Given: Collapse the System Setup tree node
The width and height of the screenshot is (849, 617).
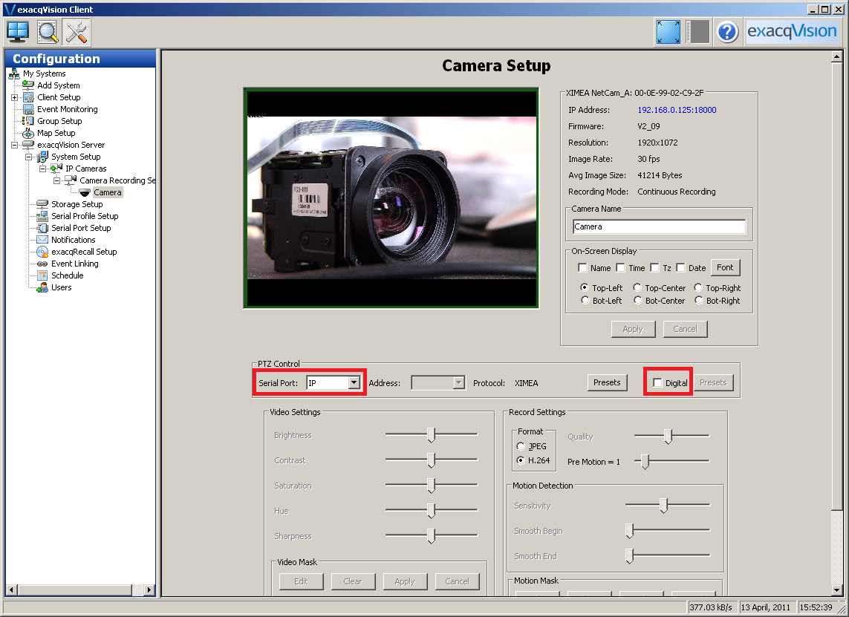Looking at the screenshot, I should [x=28, y=157].
